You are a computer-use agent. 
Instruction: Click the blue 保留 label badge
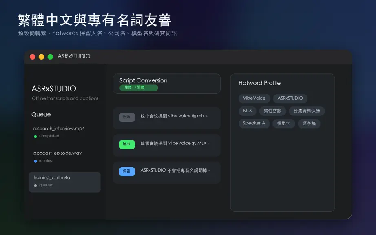click(x=127, y=171)
